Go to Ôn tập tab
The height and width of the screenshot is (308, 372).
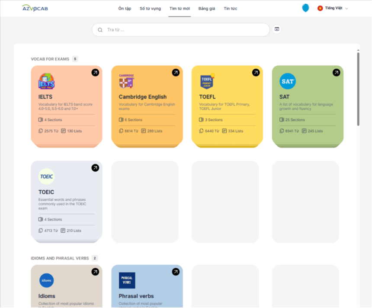125,9
